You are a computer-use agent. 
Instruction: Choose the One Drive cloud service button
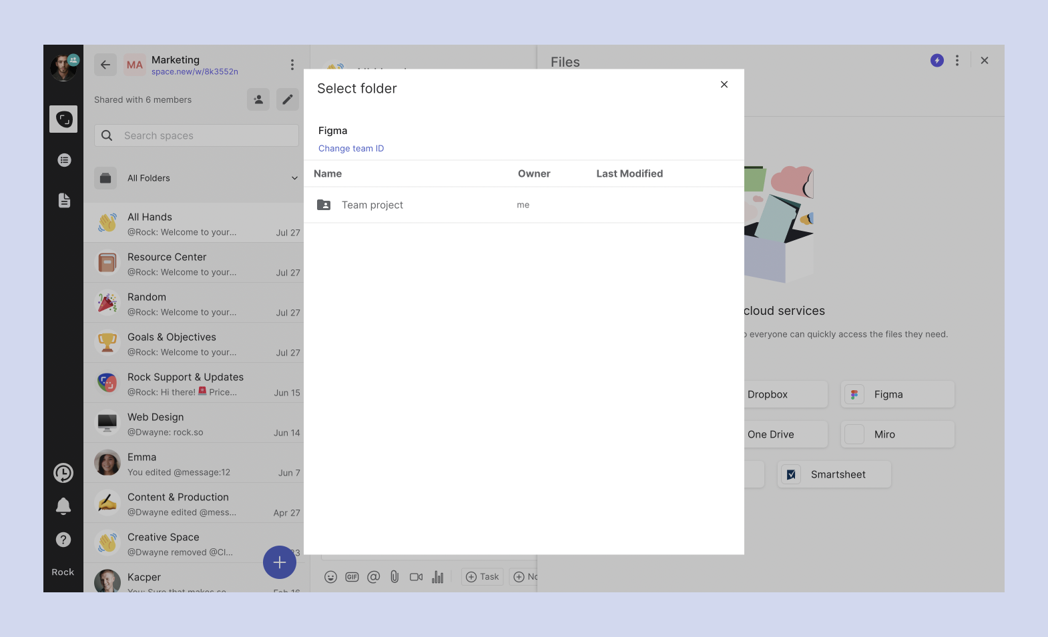click(786, 434)
